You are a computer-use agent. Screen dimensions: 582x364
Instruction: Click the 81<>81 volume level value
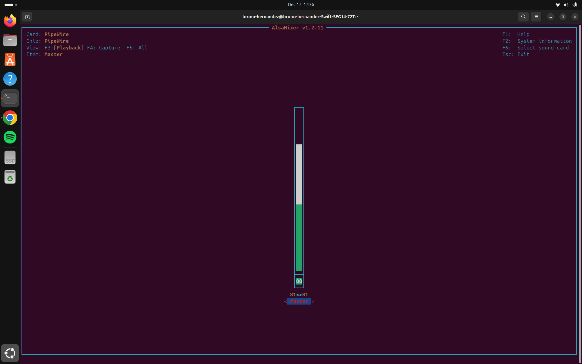[x=299, y=295]
